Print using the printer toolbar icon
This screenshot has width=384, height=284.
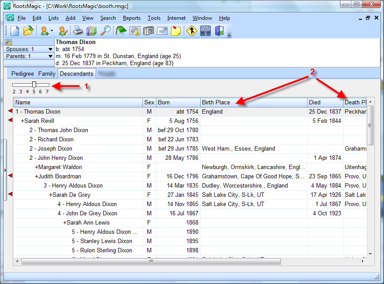78,31
